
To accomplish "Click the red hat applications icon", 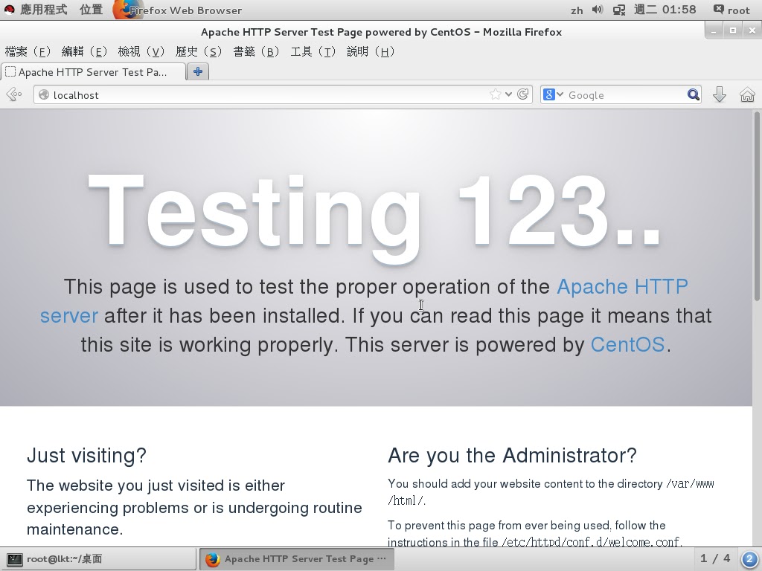I will pos(9,10).
